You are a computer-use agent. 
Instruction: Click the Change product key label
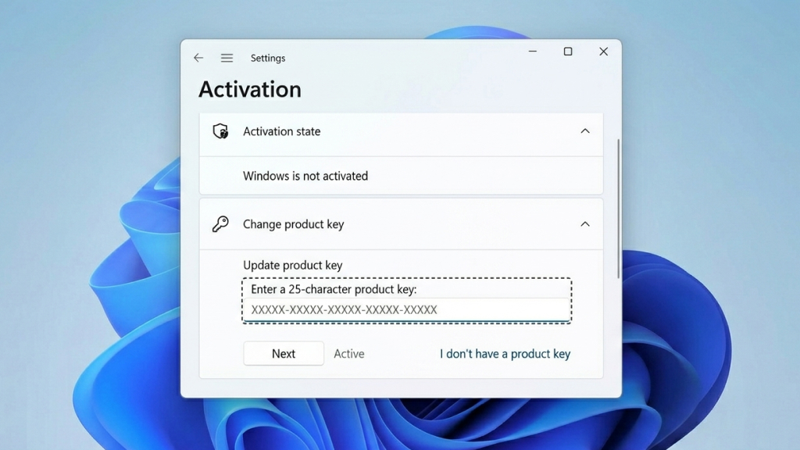tap(294, 224)
